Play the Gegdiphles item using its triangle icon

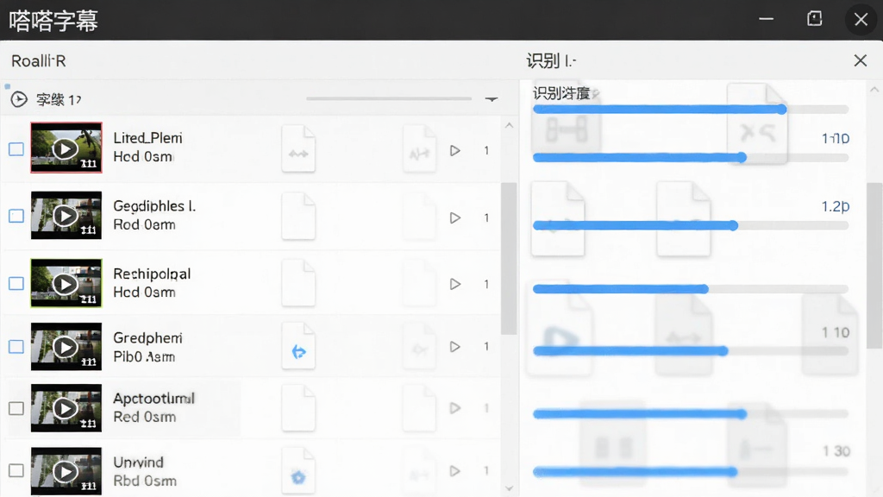click(455, 217)
